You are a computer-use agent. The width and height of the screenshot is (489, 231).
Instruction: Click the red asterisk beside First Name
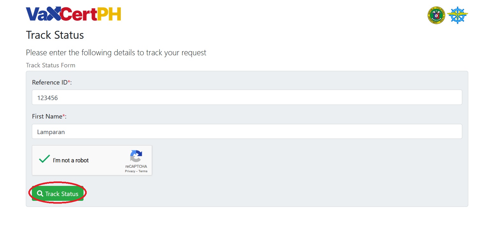point(64,116)
